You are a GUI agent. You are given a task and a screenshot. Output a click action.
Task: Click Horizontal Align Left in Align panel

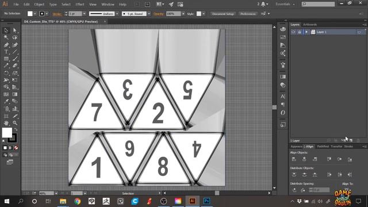(294, 159)
